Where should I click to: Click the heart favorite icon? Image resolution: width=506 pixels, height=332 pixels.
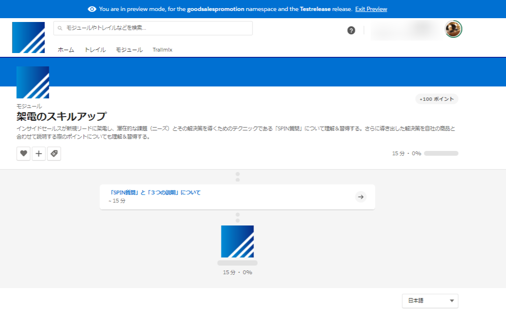pyautogui.click(x=23, y=154)
